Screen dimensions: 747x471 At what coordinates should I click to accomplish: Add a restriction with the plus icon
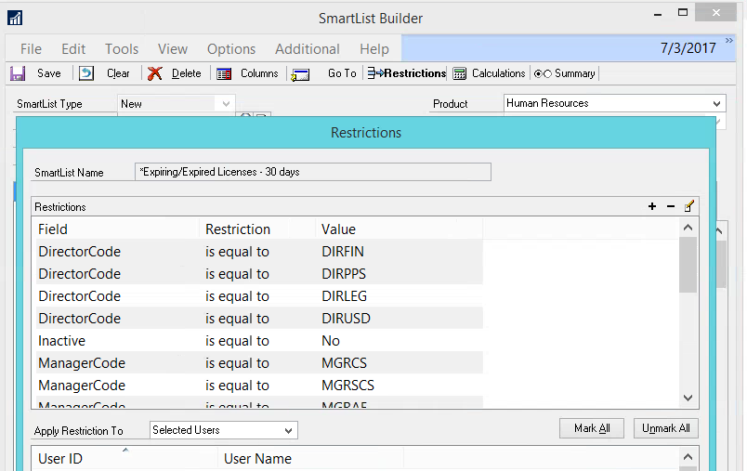[652, 206]
